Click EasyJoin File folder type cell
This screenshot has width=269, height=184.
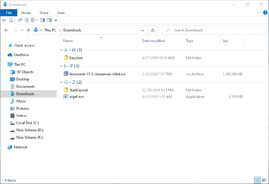coord(194,58)
